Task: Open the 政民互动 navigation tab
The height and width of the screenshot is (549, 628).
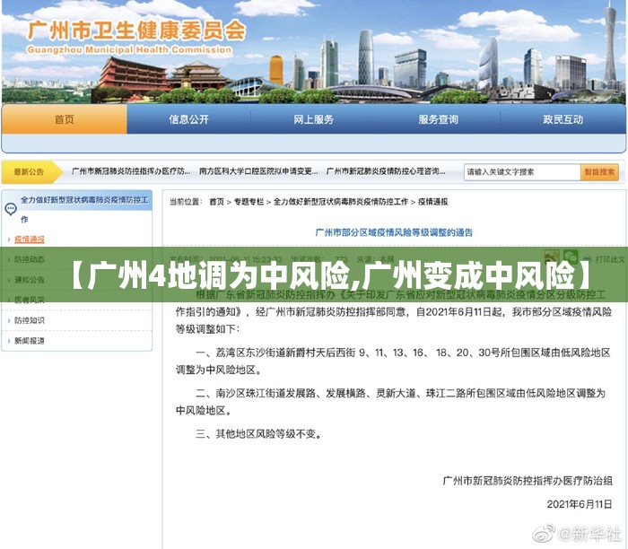Action: [563, 119]
